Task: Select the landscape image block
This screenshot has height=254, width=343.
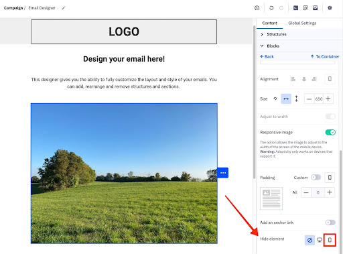Action: point(124,174)
